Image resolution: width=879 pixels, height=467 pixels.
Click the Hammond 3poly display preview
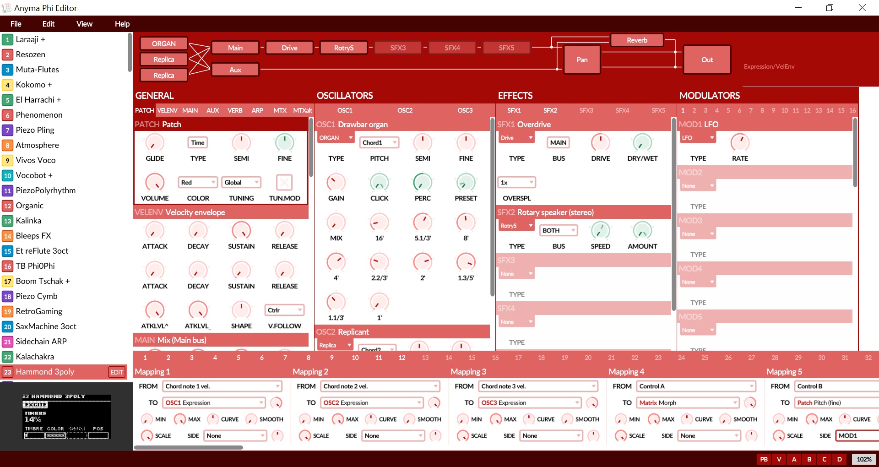pos(67,417)
